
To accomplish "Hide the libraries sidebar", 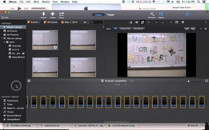I will [x=5, y=18].
